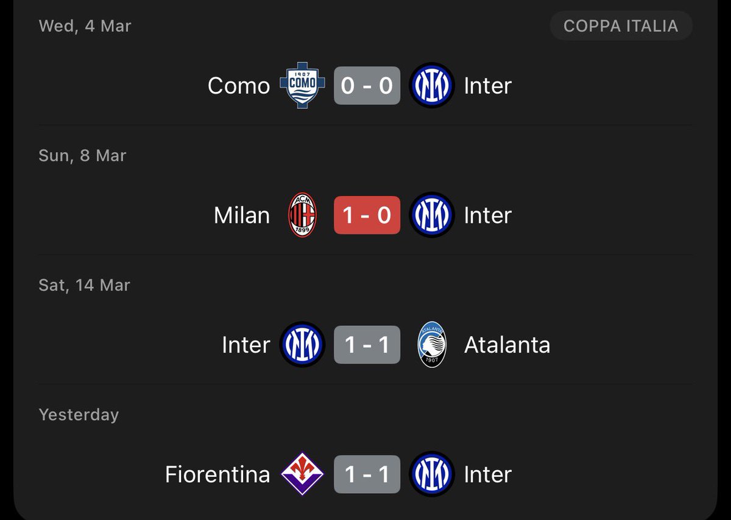Tap the Fiorentina club crest
This screenshot has width=731, height=520.
pyautogui.click(x=302, y=474)
